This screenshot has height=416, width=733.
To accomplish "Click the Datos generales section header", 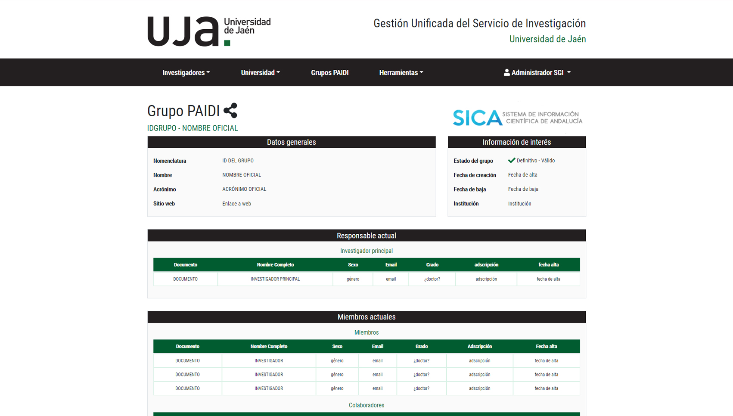I will [x=291, y=142].
